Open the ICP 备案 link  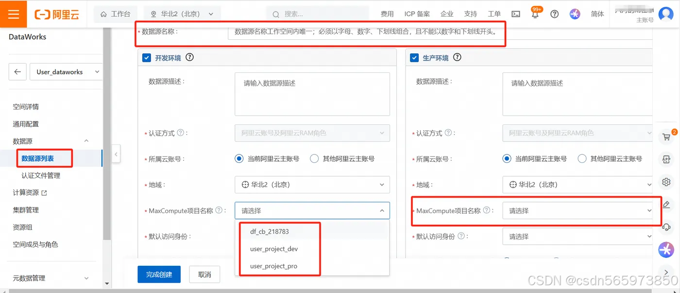pyautogui.click(x=417, y=14)
